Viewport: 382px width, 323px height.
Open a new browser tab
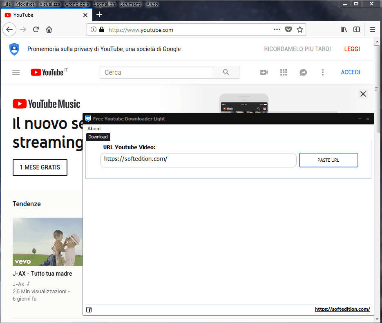click(99, 15)
